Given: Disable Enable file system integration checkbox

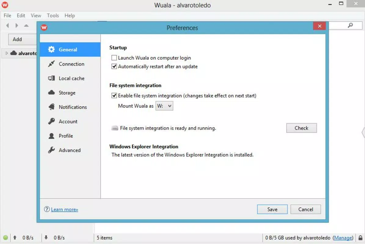Looking at the screenshot, I should tap(114, 95).
